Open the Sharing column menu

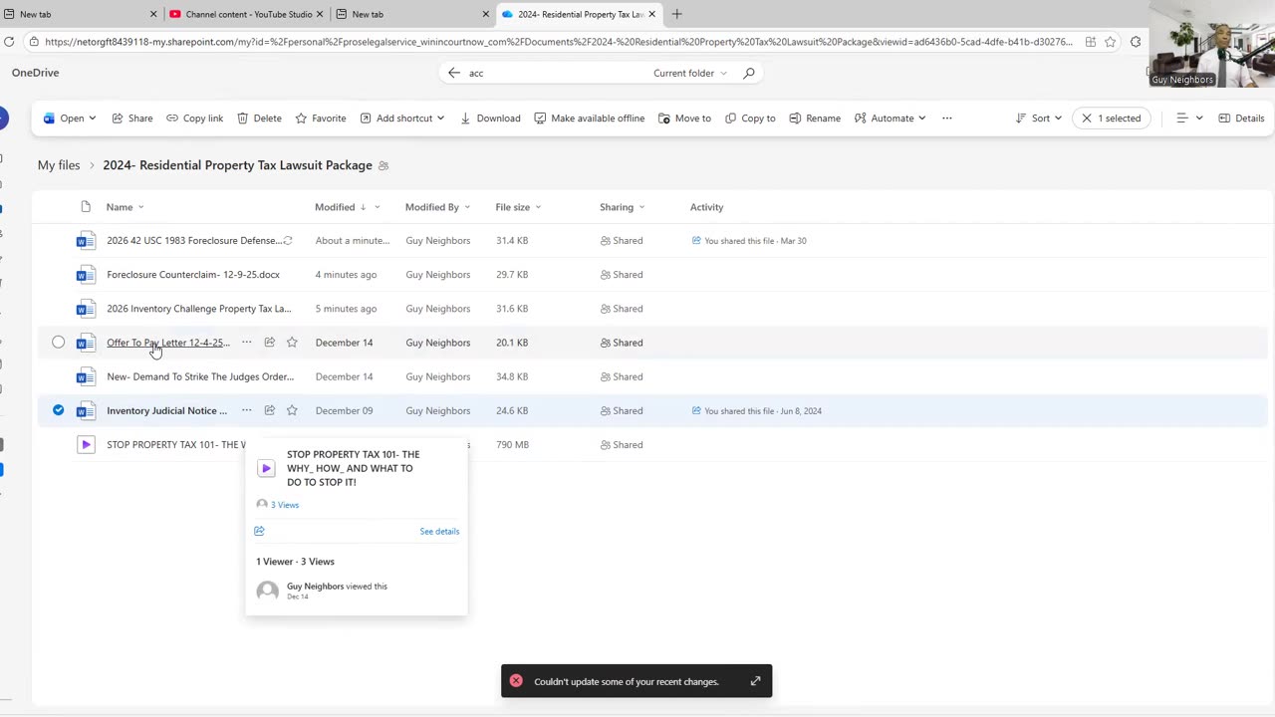click(623, 207)
